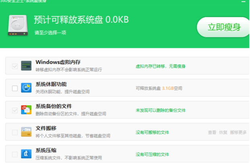Click the 恢复 link in 文件搬移 row
250x165 pixels.
(x=223, y=132)
